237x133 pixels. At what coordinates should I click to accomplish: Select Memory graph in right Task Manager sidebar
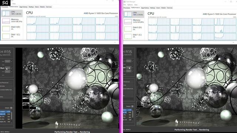(128, 21)
